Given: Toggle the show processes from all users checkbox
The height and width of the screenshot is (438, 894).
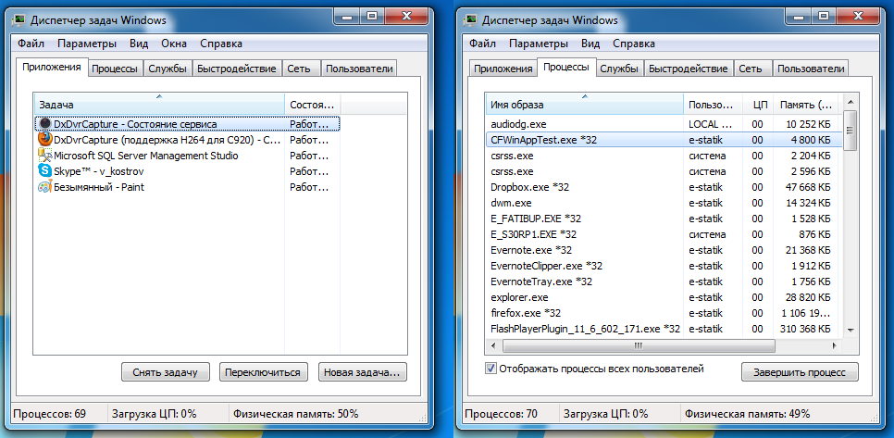Looking at the screenshot, I should (490, 369).
